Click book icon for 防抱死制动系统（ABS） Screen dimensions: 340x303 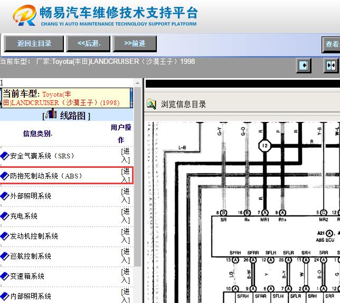(x=4, y=176)
